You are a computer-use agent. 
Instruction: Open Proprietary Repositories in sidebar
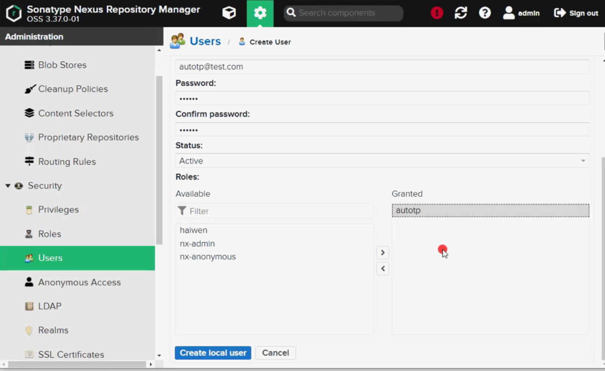click(x=89, y=137)
